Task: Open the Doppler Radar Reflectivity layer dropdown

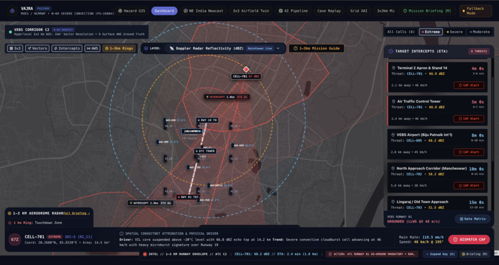Action: pyautogui.click(x=225, y=49)
